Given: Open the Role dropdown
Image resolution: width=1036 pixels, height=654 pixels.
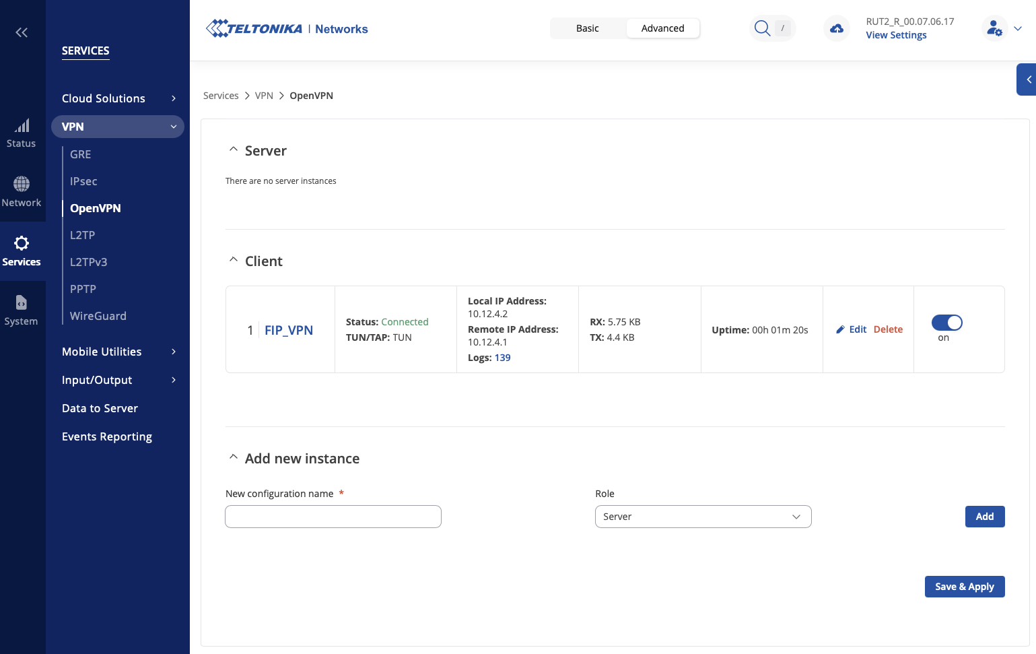Looking at the screenshot, I should click(x=703, y=517).
